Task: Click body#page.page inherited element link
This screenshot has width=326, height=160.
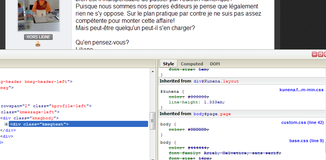Action: coord(212,114)
